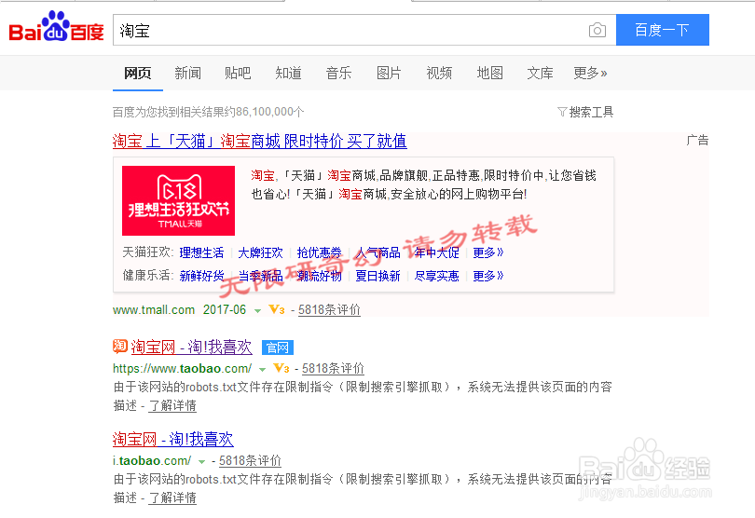Switch to the 地图 tab
The width and height of the screenshot is (755, 518).
pos(489,74)
